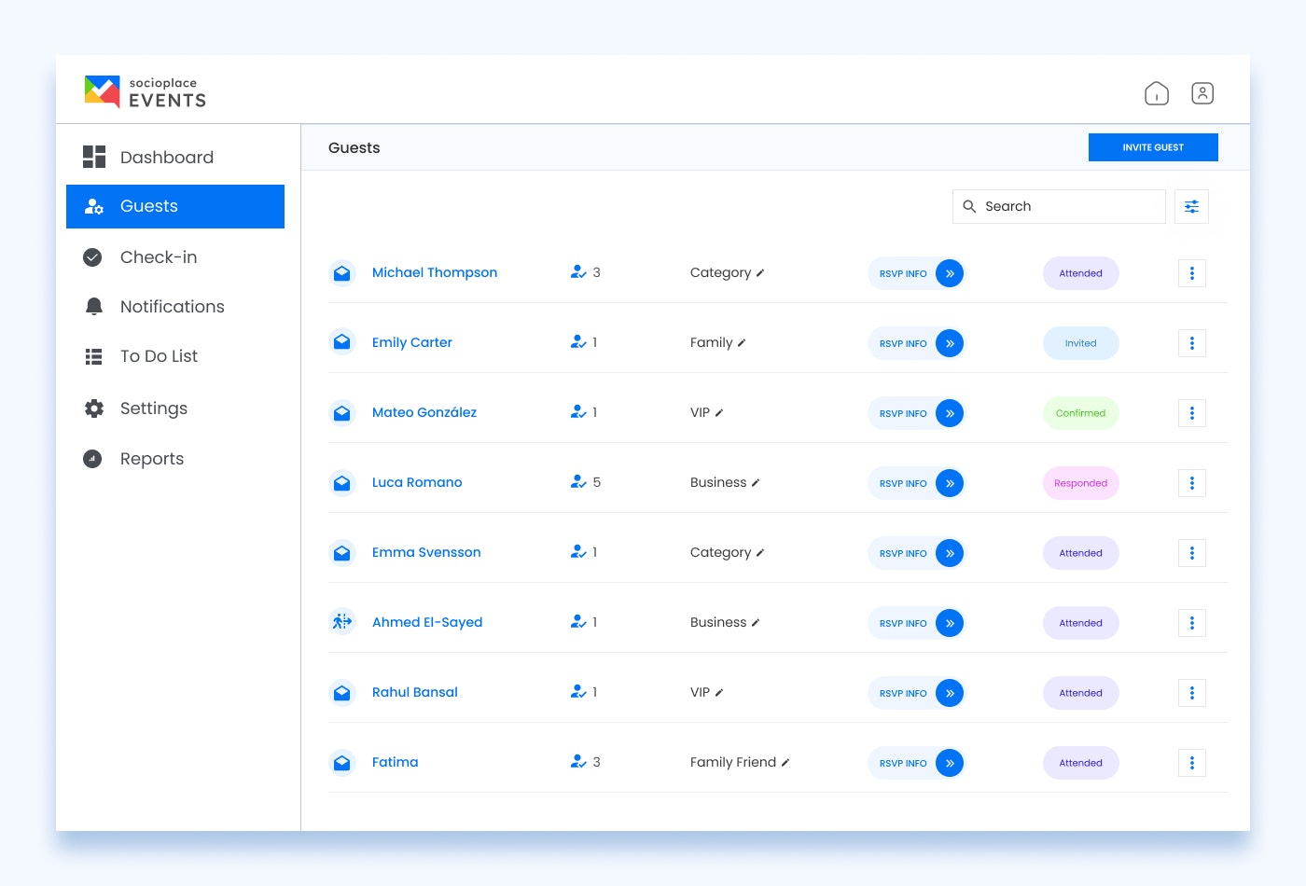The image size is (1306, 886).
Task: Open RSVP Info for Luca Romano
Action: [x=916, y=483]
